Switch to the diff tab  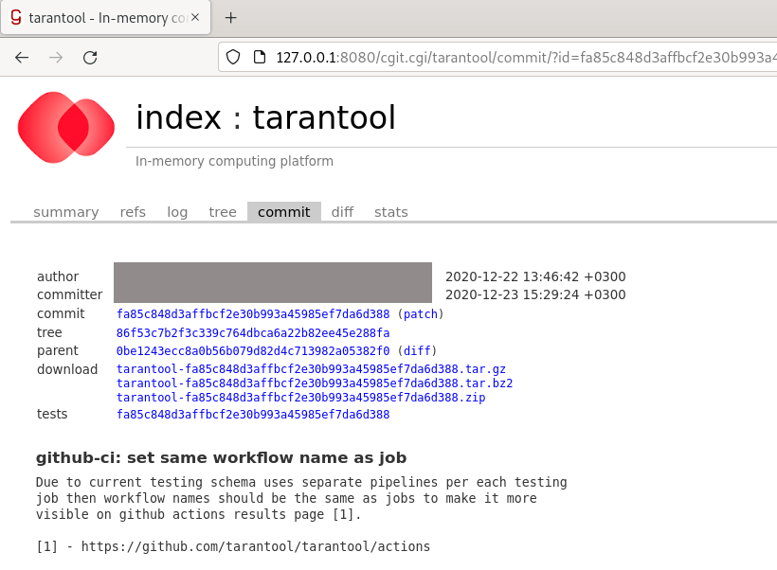pos(342,212)
